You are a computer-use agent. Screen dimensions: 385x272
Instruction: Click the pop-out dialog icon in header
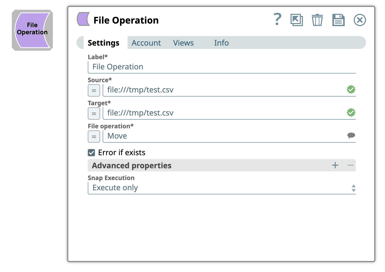point(296,20)
